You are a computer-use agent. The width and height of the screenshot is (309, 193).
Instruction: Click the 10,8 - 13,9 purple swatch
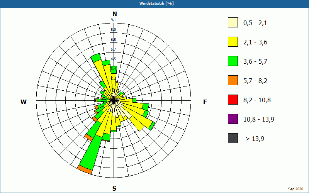[233, 119]
